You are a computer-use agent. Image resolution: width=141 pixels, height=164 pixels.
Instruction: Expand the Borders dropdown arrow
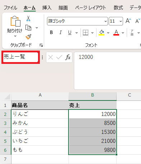[x=92, y=33]
